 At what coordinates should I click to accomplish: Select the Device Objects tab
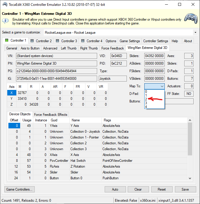point(20,114)
